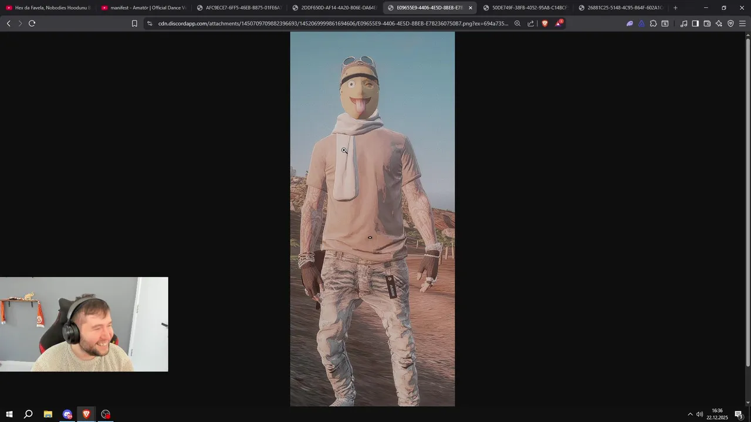The height and width of the screenshot is (422, 751).
Task: Open the tab search toolbar icon
Action: tap(665, 23)
